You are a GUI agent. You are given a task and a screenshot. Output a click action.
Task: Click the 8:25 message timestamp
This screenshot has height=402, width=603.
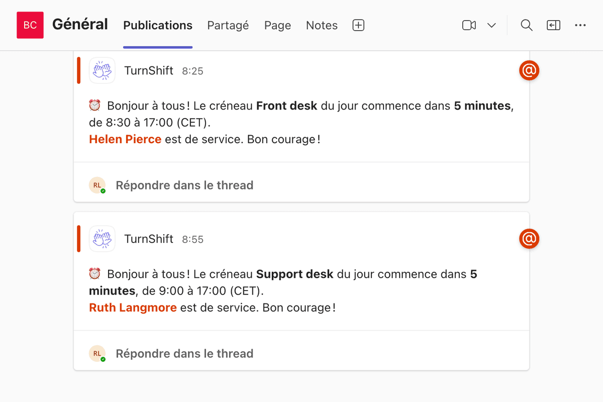point(192,71)
